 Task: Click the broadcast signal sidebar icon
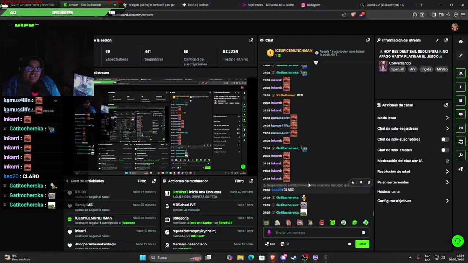tap(461, 128)
